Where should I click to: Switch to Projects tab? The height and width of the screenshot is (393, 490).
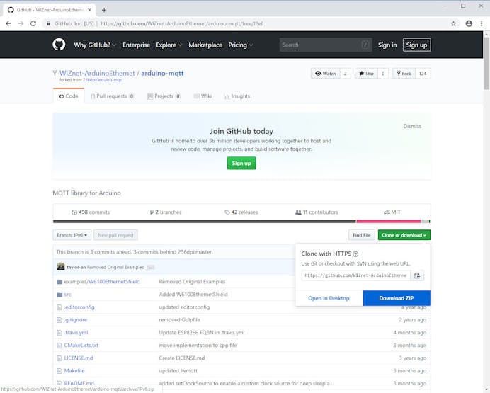coord(164,96)
